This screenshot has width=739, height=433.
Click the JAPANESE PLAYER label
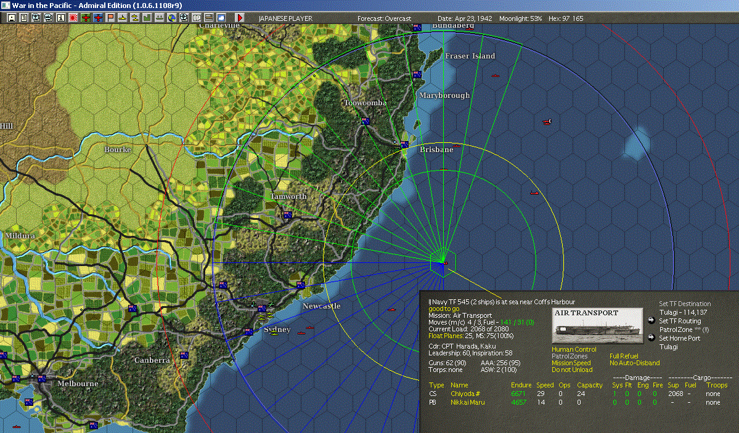pyautogui.click(x=285, y=18)
